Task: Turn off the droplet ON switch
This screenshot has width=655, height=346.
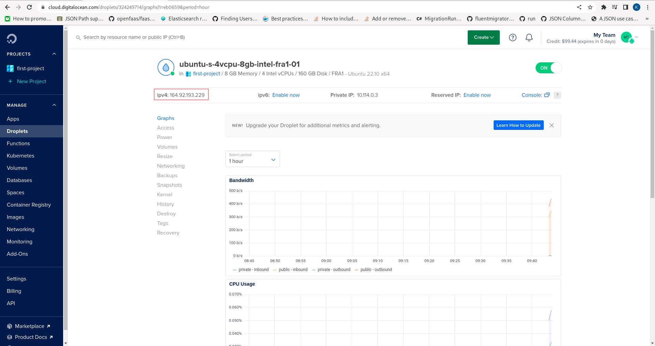Action: pyautogui.click(x=548, y=68)
